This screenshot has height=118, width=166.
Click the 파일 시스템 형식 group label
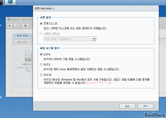pyautogui.click(x=49, y=48)
